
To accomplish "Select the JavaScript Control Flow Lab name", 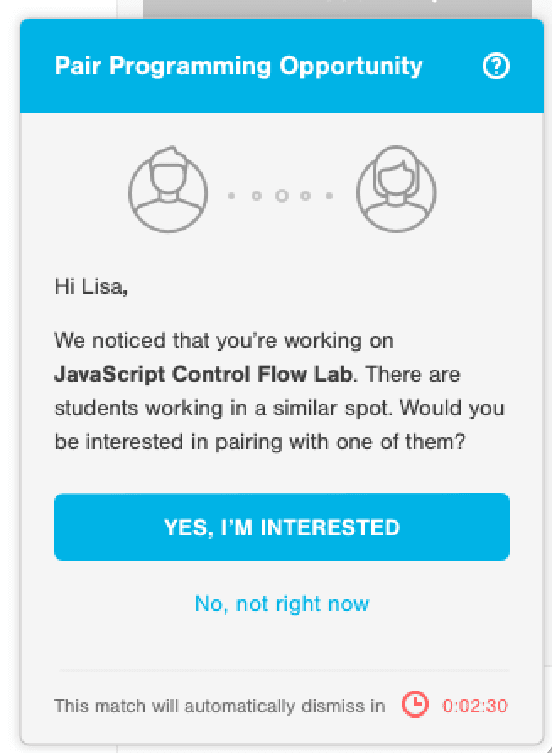I will coord(203,374).
